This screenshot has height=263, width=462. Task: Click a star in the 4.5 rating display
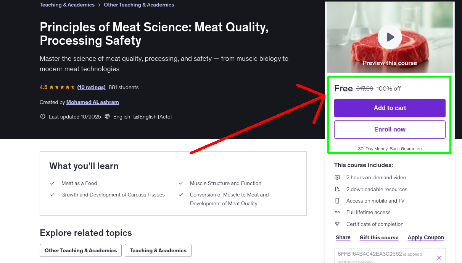[57, 87]
